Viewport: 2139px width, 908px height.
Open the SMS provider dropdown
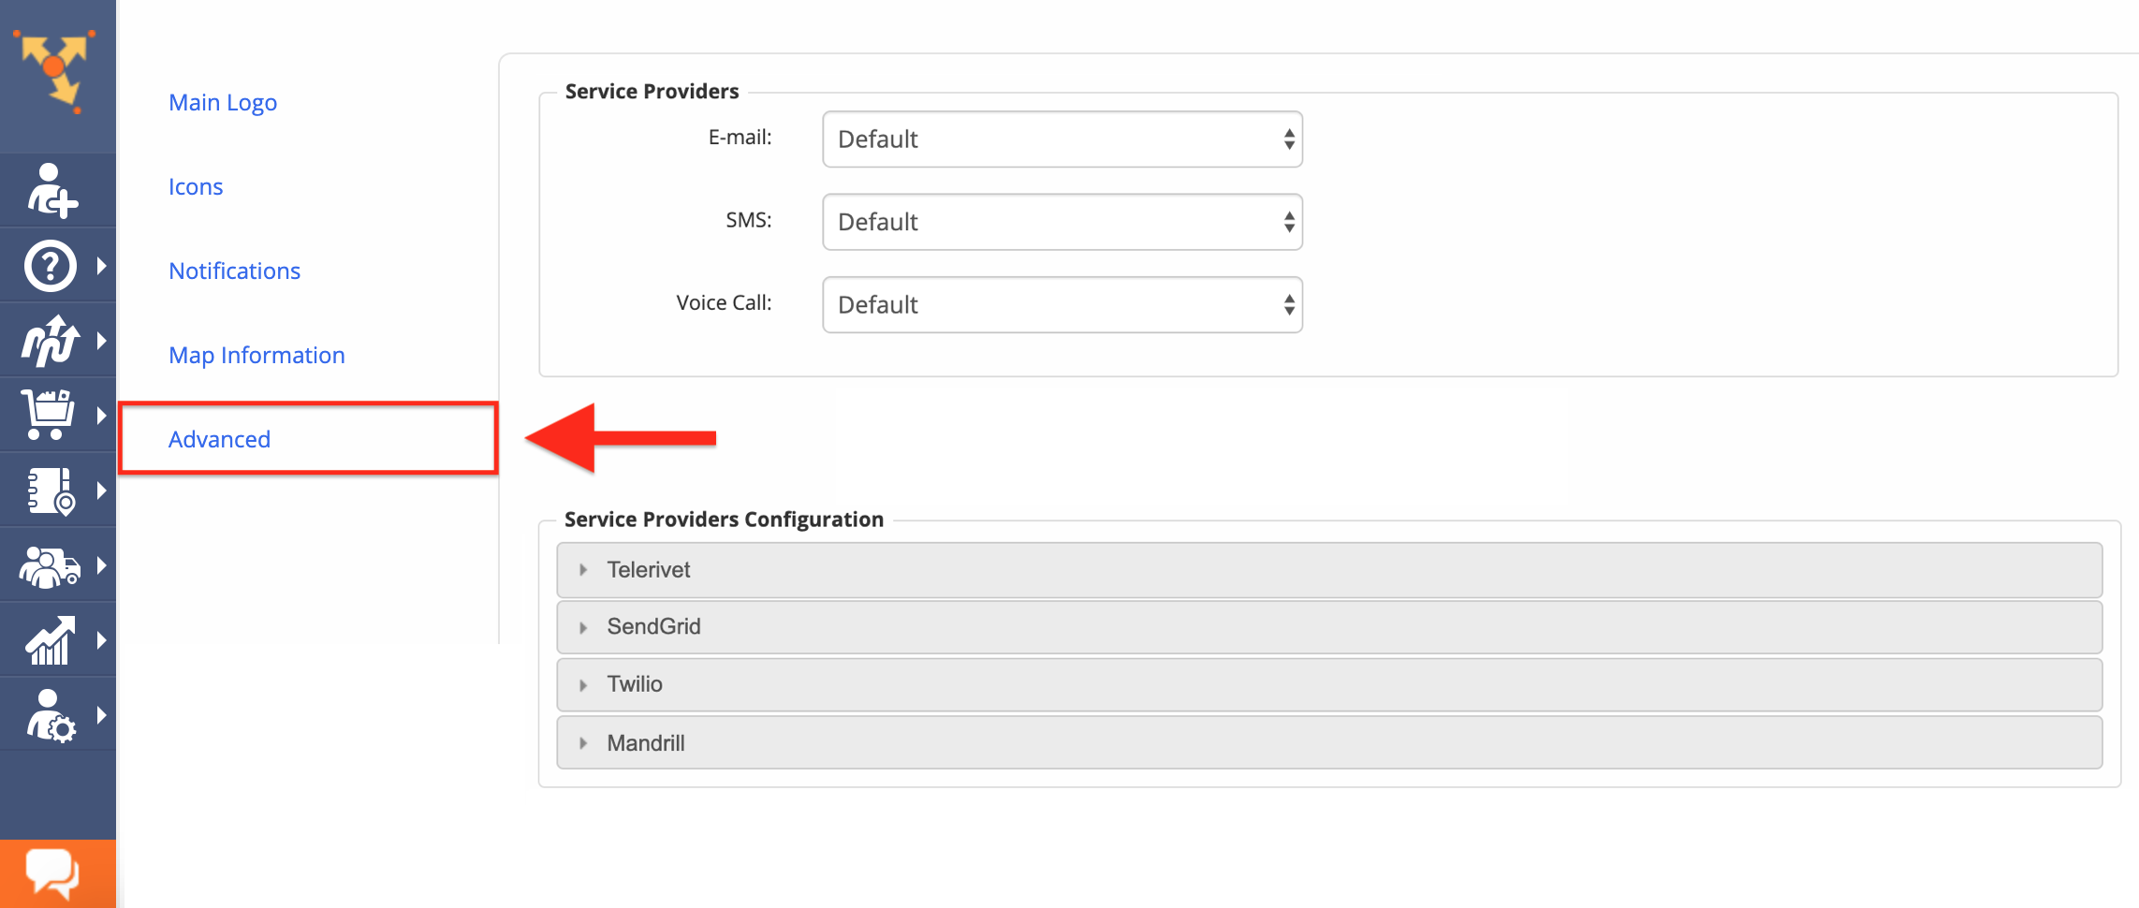click(x=1062, y=222)
